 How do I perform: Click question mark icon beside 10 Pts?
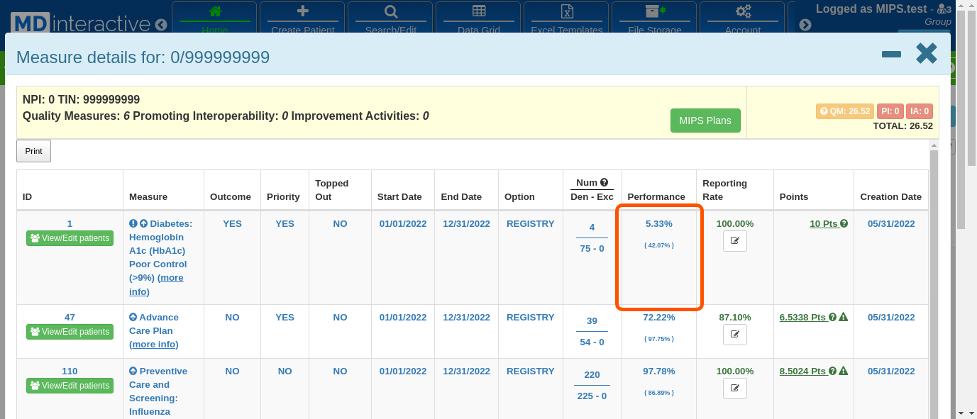point(844,224)
